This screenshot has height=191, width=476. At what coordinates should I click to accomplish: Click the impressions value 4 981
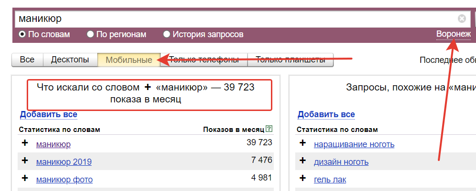[x=262, y=178]
